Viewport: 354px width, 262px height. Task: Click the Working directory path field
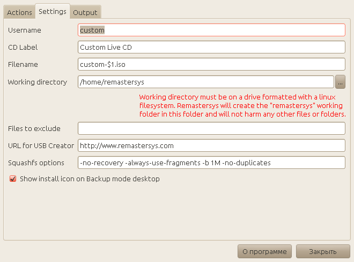[x=206, y=82]
